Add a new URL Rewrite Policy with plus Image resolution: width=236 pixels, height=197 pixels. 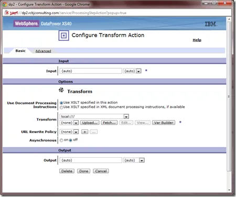[x=85, y=132]
